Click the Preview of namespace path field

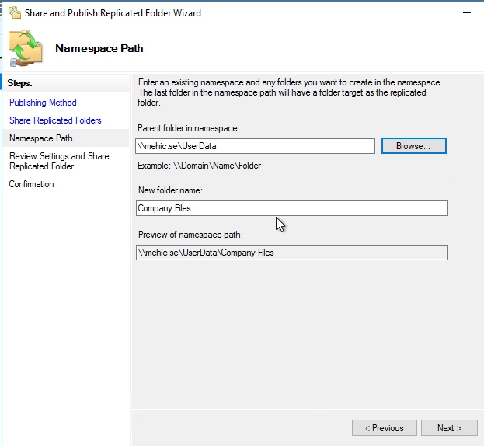[x=291, y=253]
